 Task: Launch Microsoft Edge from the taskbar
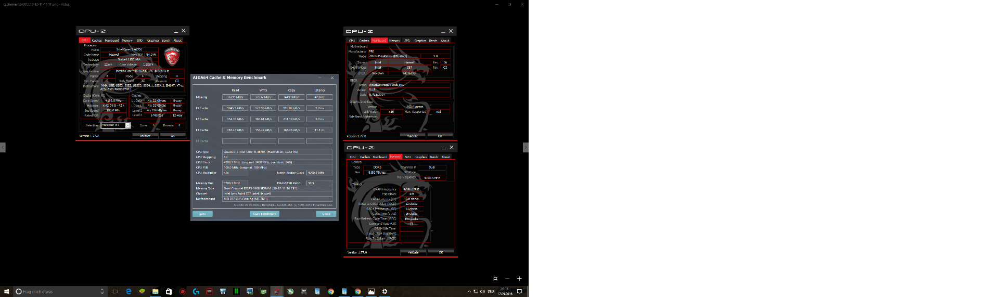point(129,292)
